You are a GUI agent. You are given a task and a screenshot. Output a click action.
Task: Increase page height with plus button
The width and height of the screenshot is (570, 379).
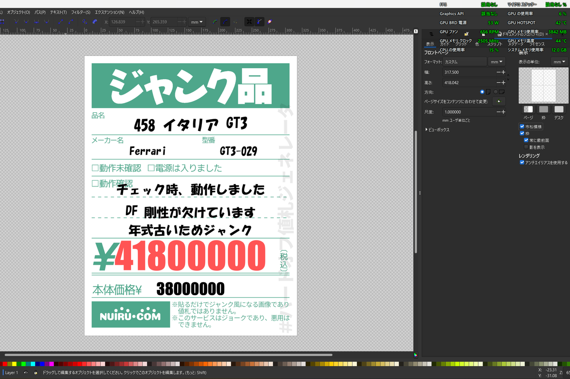point(503,83)
